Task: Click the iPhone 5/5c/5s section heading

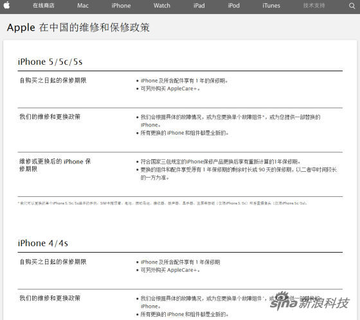Action: (50, 62)
